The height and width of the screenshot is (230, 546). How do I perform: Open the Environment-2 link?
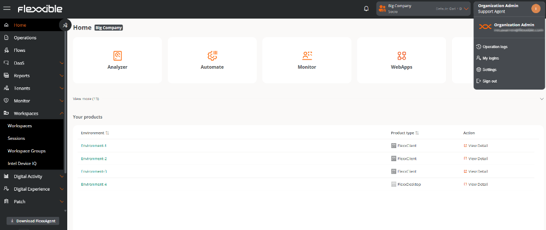coord(93,158)
